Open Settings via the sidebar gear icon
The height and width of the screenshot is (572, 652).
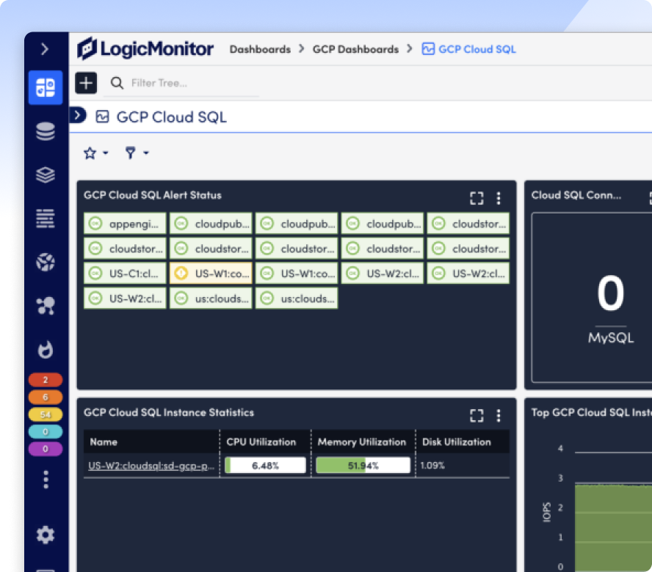click(x=46, y=535)
